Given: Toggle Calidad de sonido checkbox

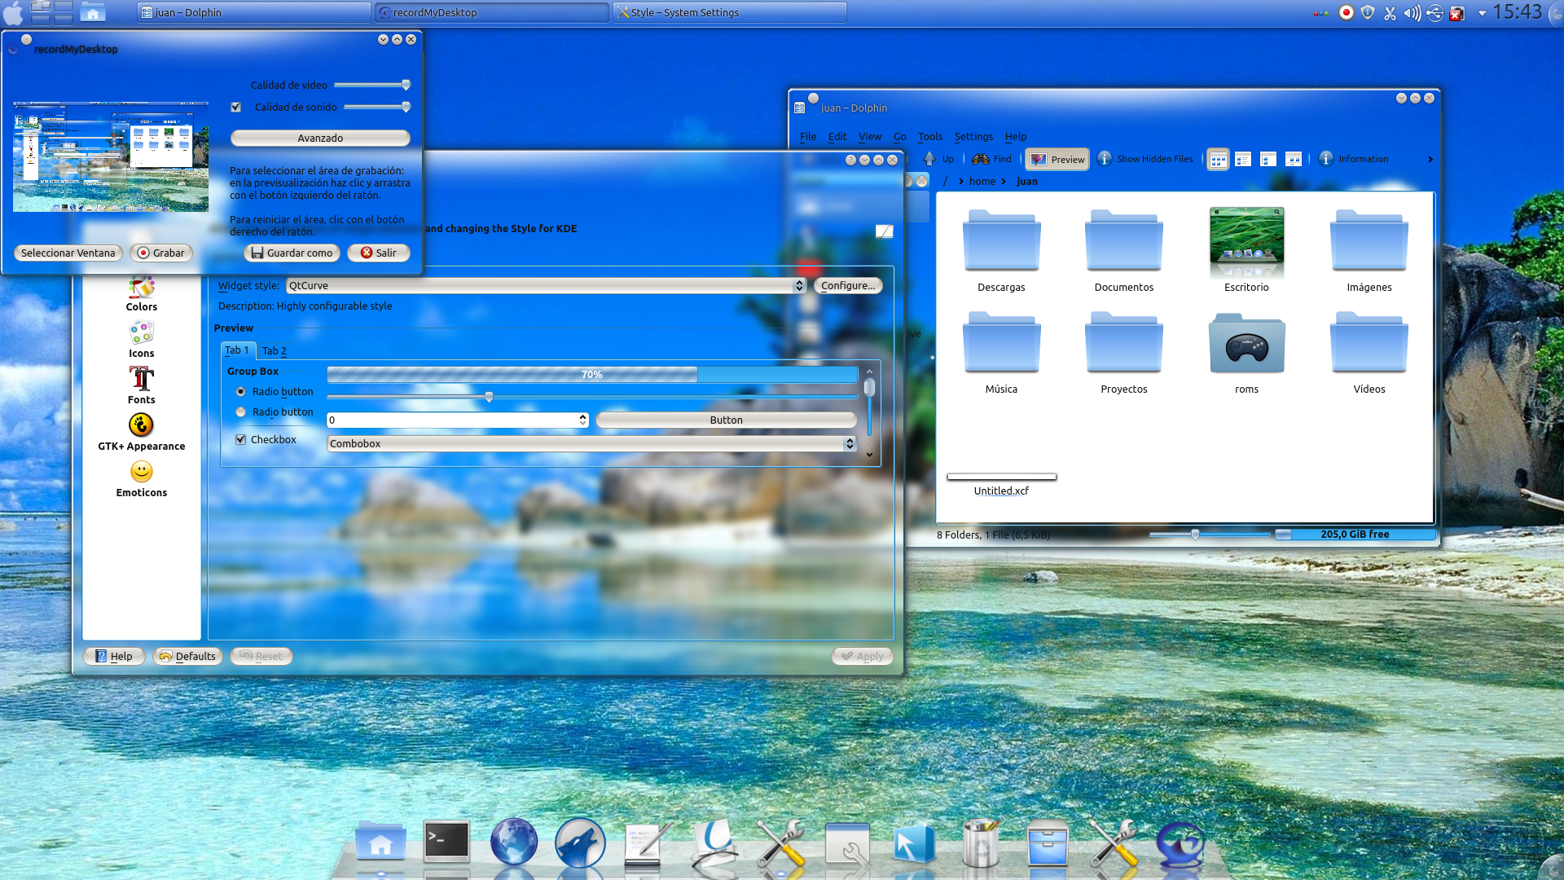Looking at the screenshot, I should [x=236, y=107].
